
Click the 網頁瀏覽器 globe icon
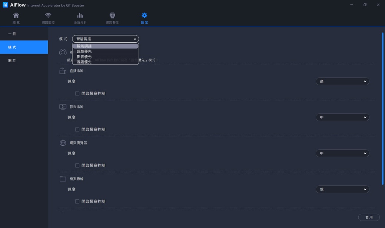pyautogui.click(x=63, y=143)
